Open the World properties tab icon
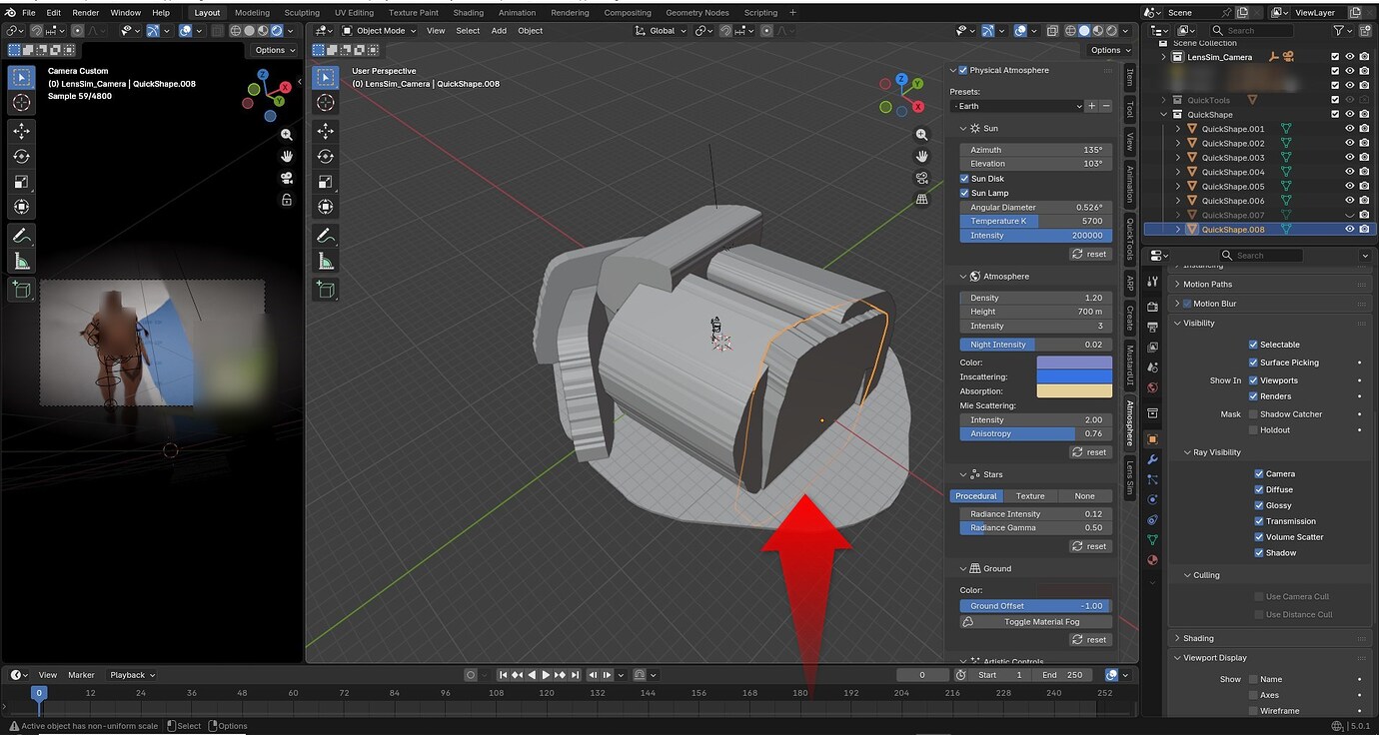This screenshot has height=735, width=1379. (x=1152, y=387)
